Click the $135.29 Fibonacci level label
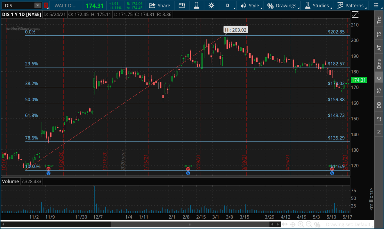384x229 pixels. (336, 138)
